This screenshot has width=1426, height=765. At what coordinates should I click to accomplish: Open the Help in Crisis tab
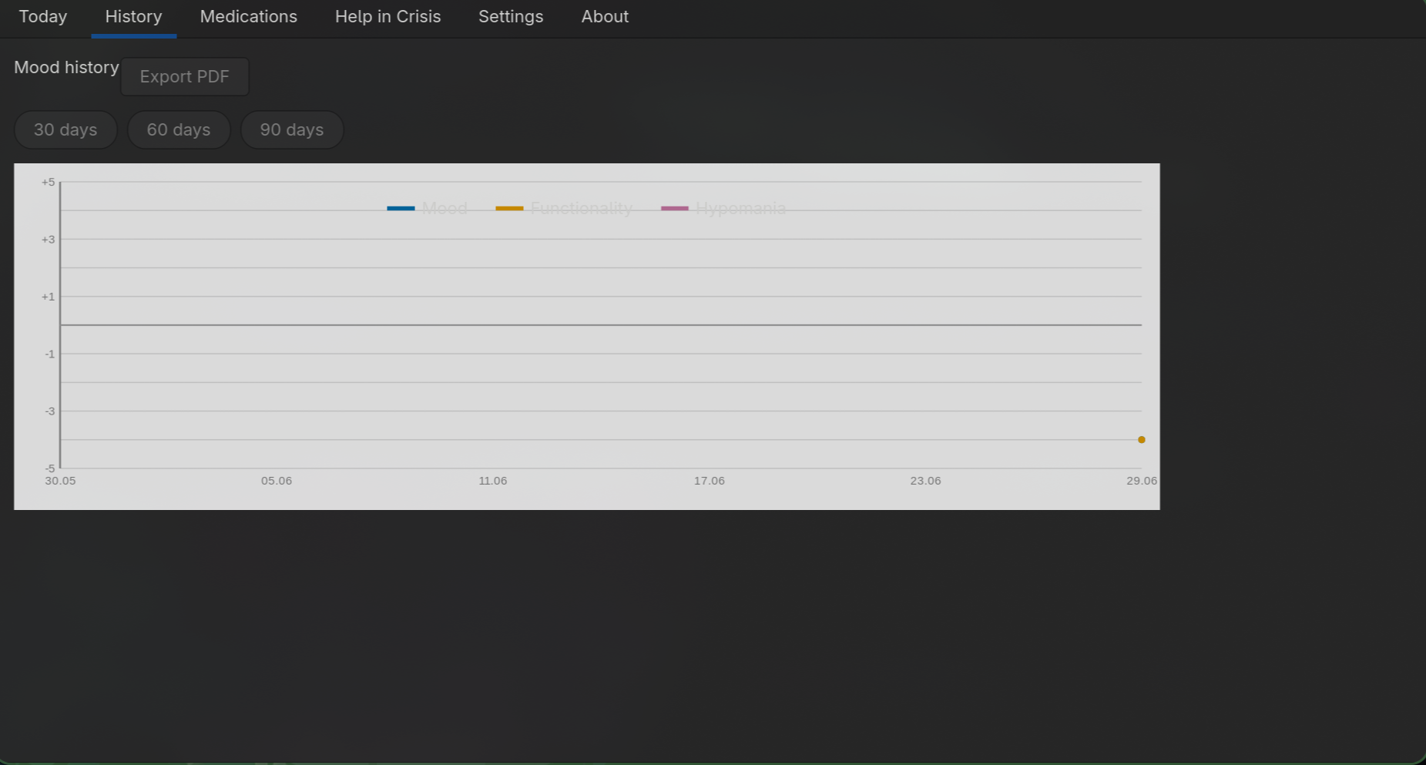tap(388, 17)
